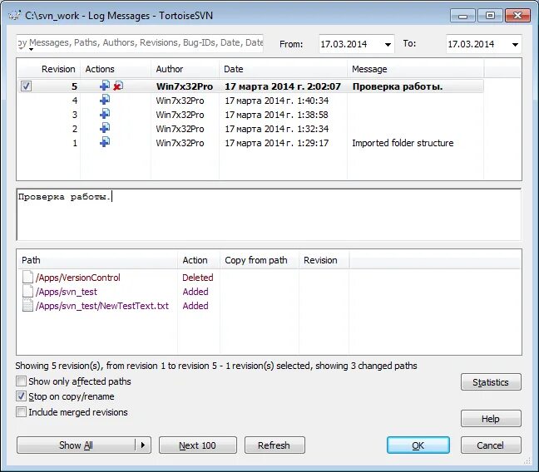
Task: Sort log by Date column header
Action: 283,69
